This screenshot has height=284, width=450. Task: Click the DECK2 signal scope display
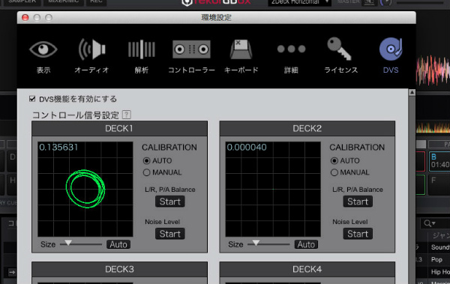[273, 189]
